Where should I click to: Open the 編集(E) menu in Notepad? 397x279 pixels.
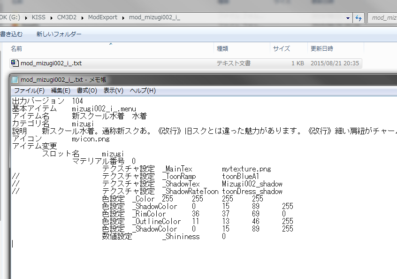[61, 90]
